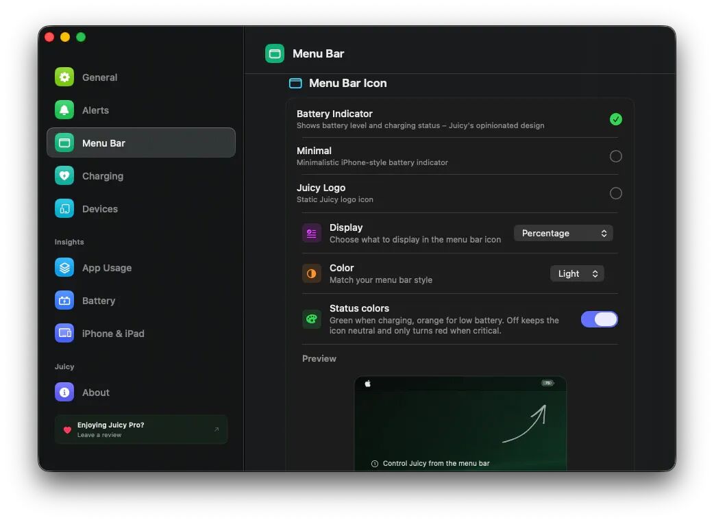Screen dimensions: 714x522
Task: Click the Battery icon under Insights
Action: pos(64,300)
